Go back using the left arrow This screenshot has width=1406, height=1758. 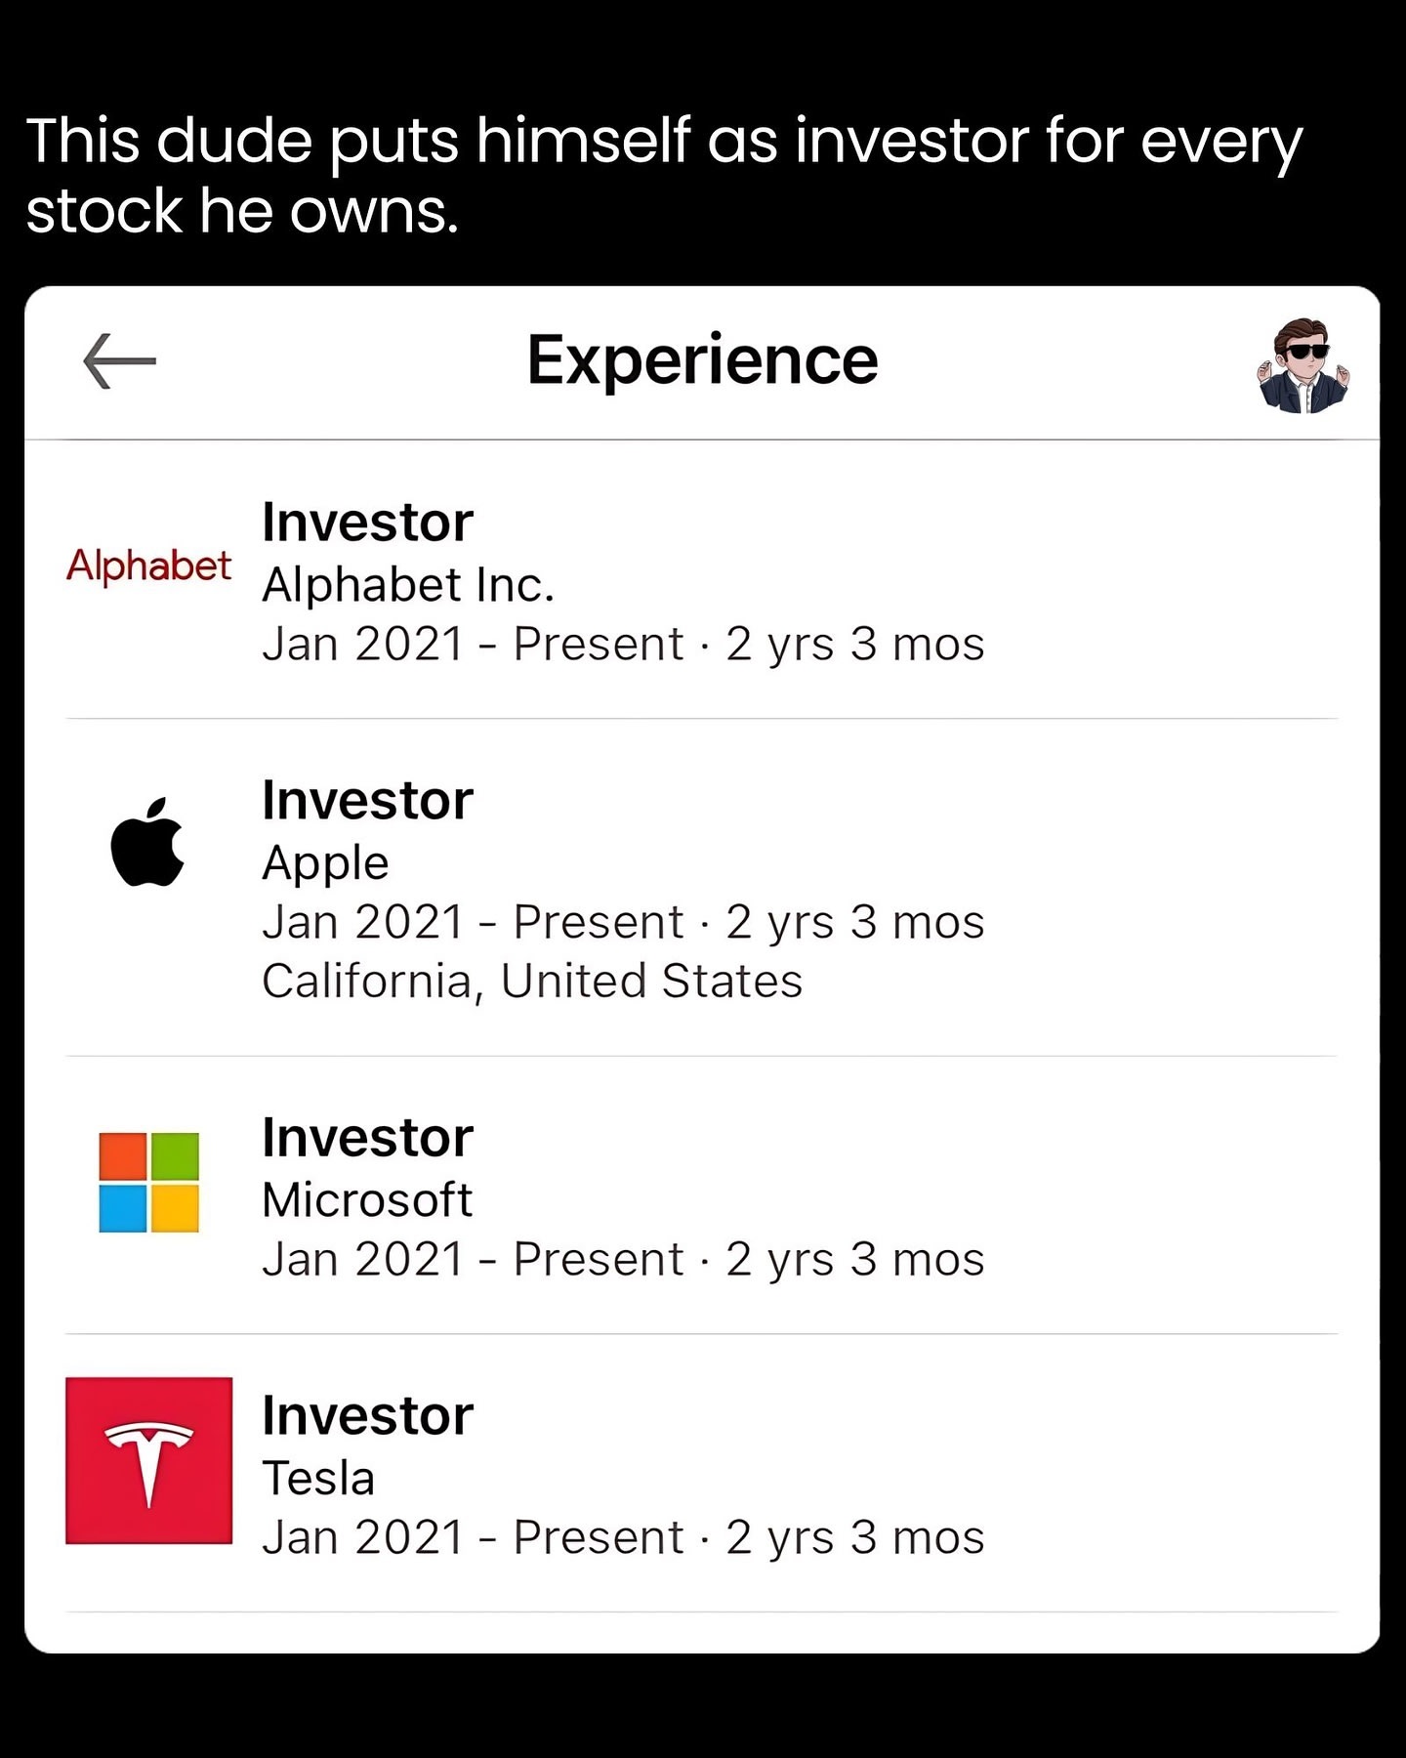click(x=119, y=360)
